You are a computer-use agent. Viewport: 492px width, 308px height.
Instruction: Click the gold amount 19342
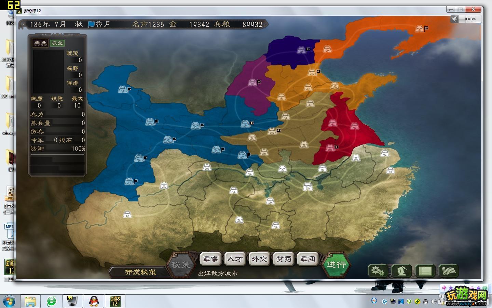pyautogui.click(x=199, y=24)
